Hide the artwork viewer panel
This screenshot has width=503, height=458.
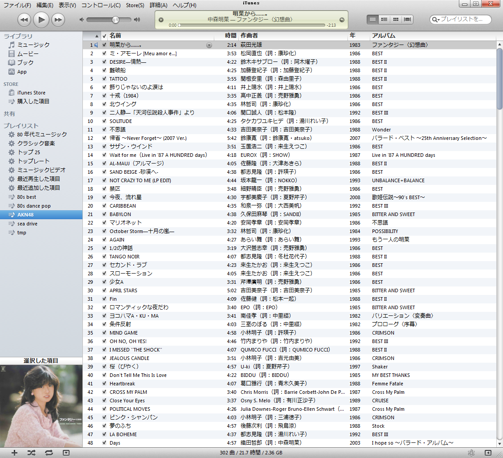click(x=66, y=453)
